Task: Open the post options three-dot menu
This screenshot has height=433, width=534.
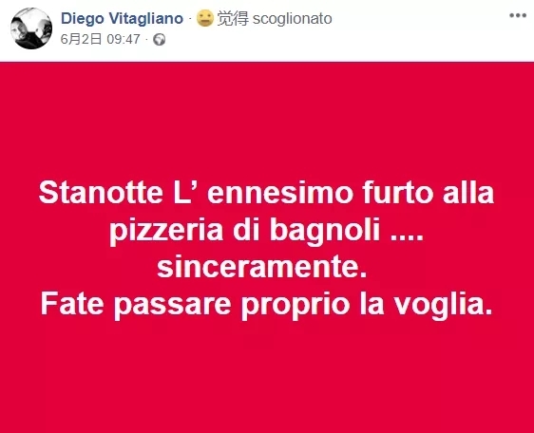Action: [518, 15]
